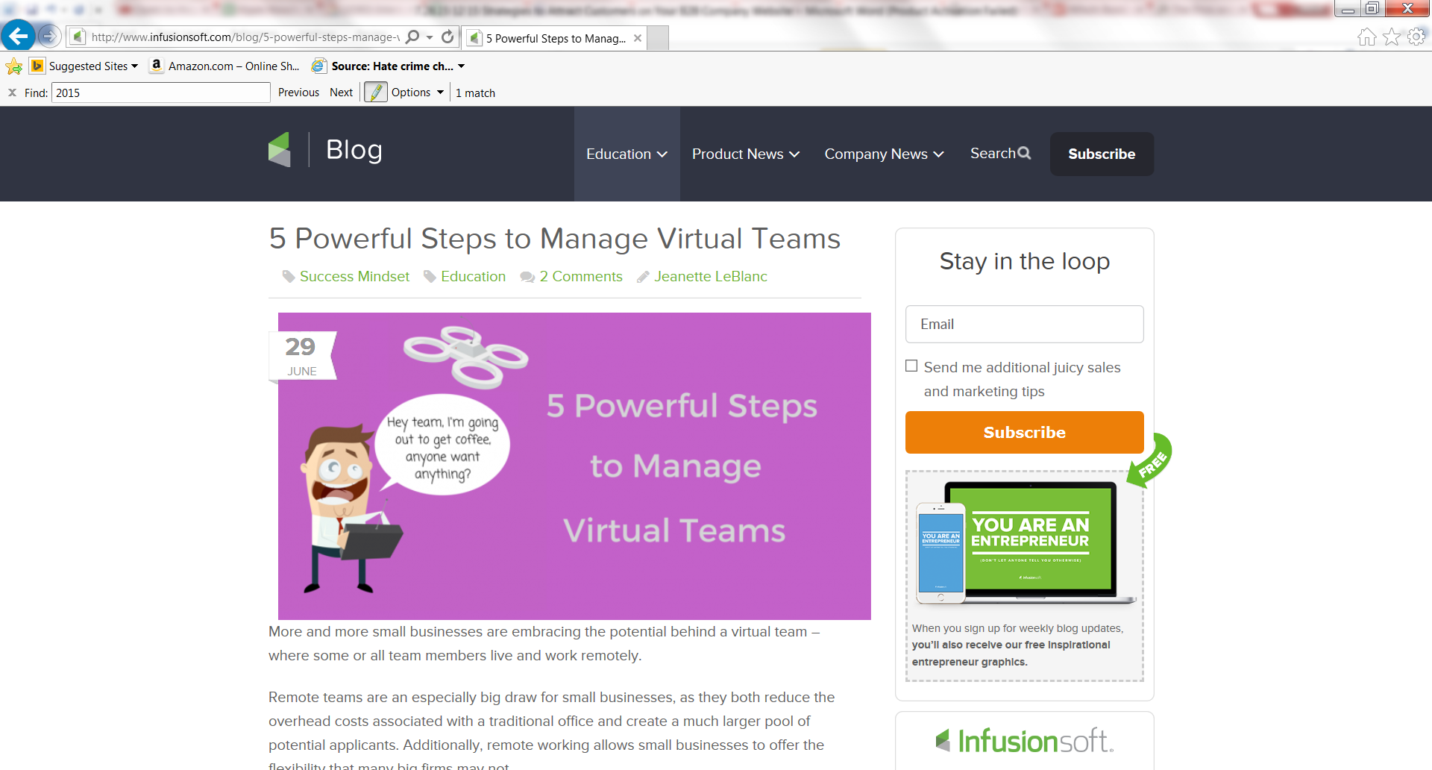Image resolution: width=1432 pixels, height=770 pixels.
Task: Open the Company News dropdown
Action: pos(884,154)
